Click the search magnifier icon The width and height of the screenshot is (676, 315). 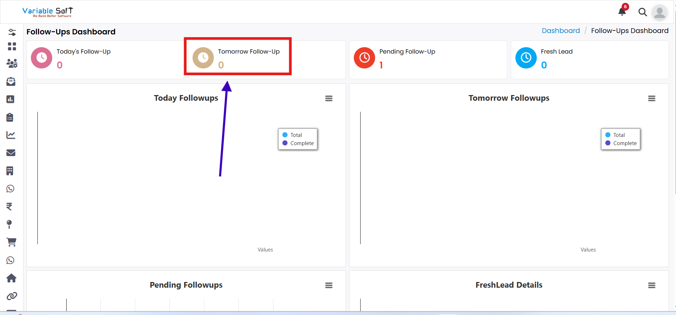642,12
